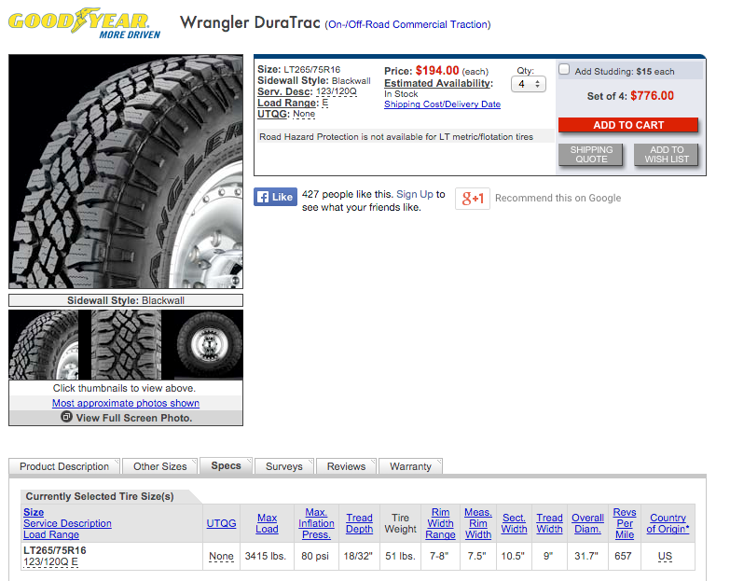The height and width of the screenshot is (581, 730).
Task: Click the 80 psi table value
Action: (x=315, y=556)
